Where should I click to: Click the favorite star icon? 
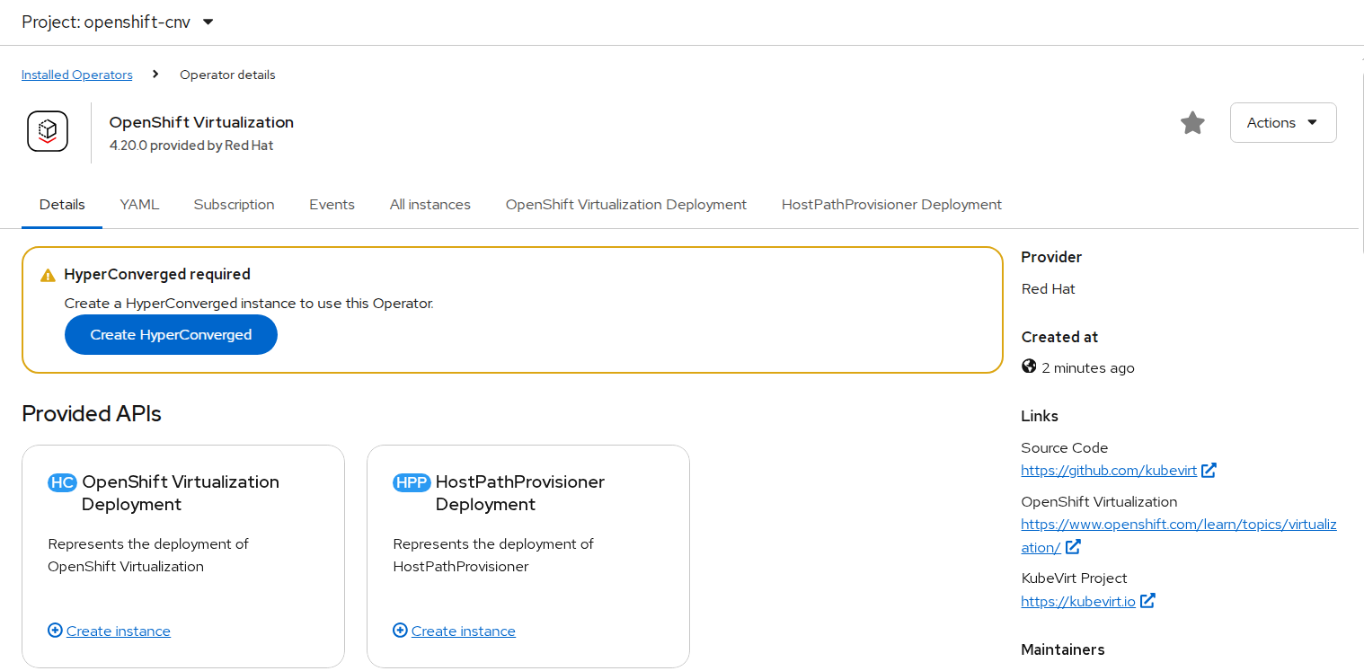[1192, 123]
